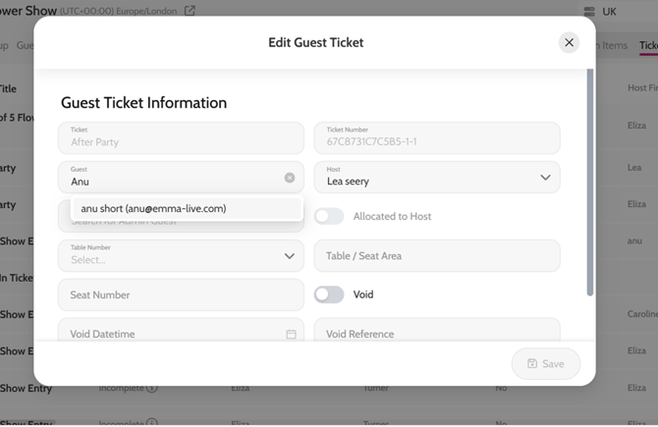Click Lea in the background host column
This screenshot has width=658, height=427.
(634, 167)
